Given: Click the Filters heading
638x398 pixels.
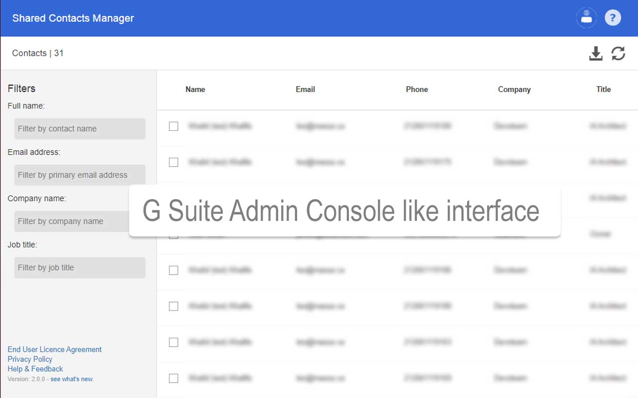Looking at the screenshot, I should click(x=21, y=89).
